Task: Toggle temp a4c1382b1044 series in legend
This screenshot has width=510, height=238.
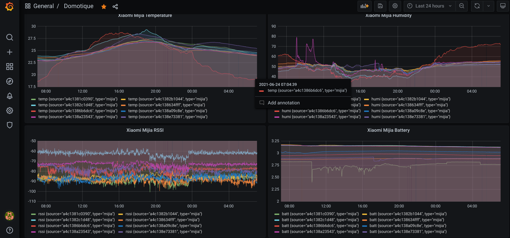Action: 168,99
